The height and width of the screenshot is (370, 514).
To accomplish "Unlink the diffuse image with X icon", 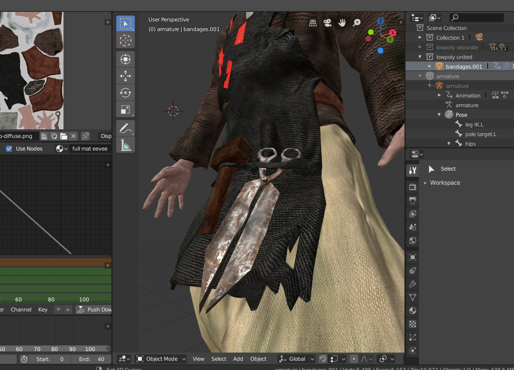I will (x=74, y=136).
